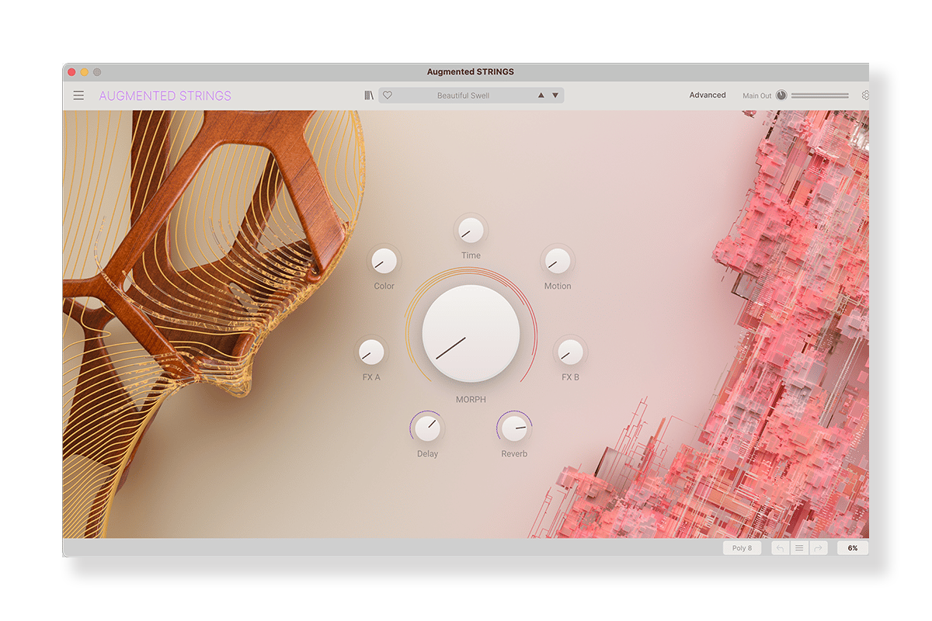Open the edit history list icon
Screen dimensions: 932x621
tap(799, 548)
